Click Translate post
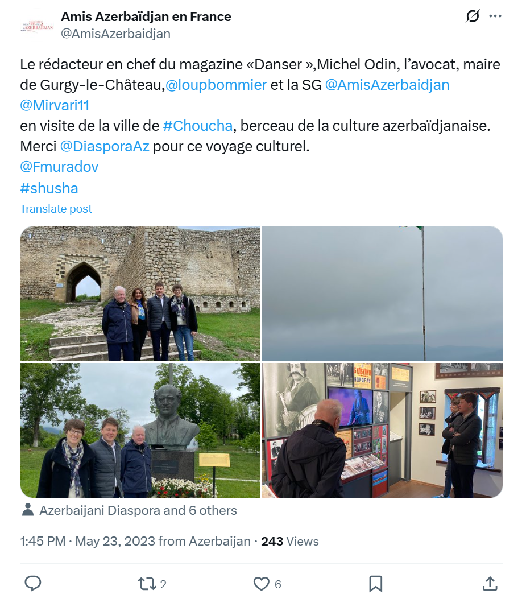Screen dimensions: 522x611 56,209
